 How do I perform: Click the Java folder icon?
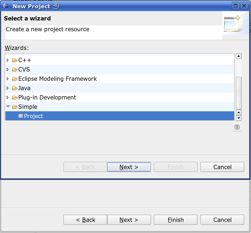(15, 88)
